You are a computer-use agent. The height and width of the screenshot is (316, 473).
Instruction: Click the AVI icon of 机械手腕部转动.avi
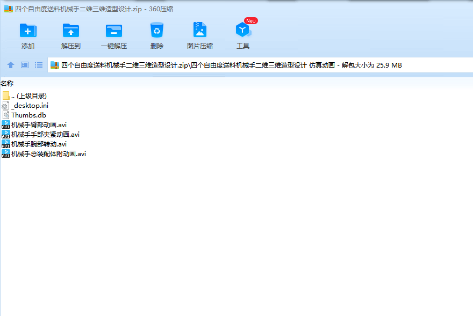point(6,144)
